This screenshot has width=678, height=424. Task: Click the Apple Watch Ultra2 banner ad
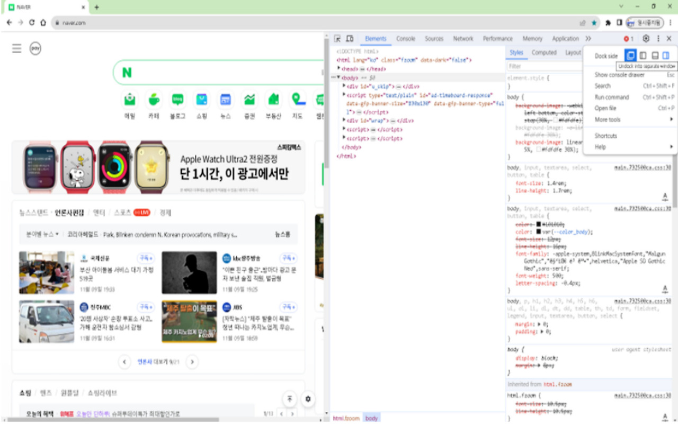tap(158, 167)
